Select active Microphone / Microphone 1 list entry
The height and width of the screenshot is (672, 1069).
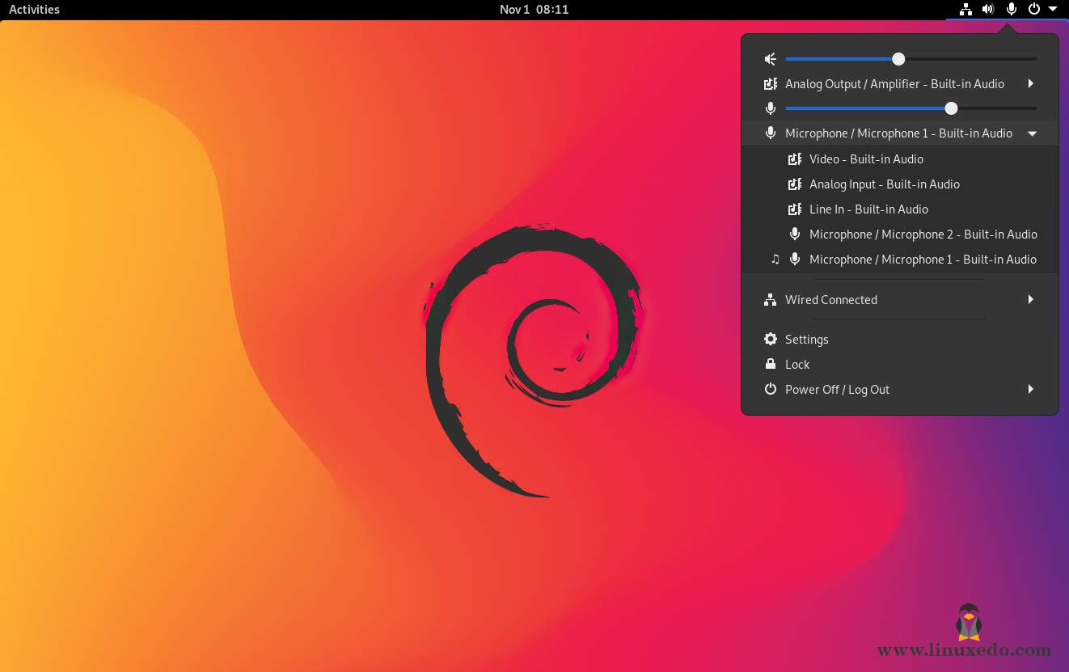900,260
